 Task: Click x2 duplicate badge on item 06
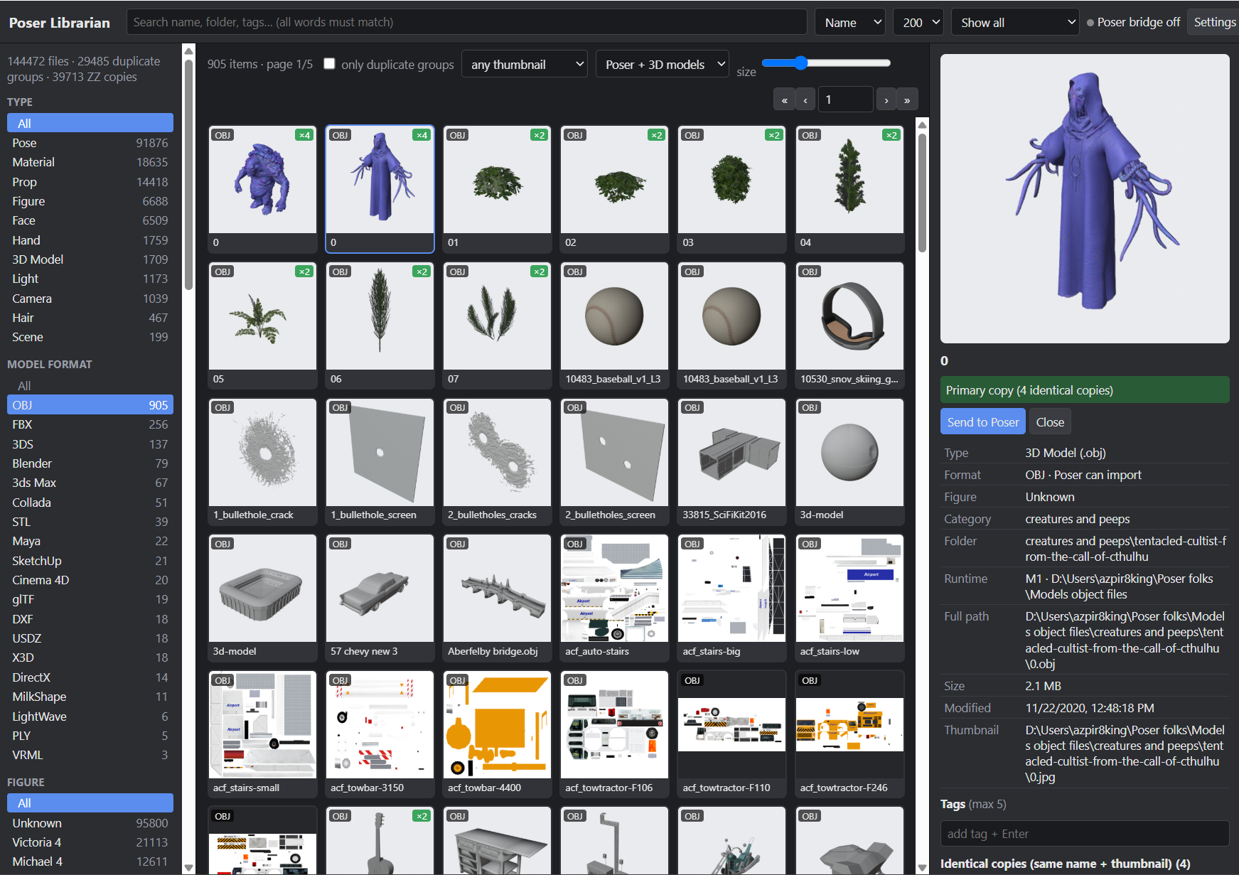pyautogui.click(x=422, y=272)
